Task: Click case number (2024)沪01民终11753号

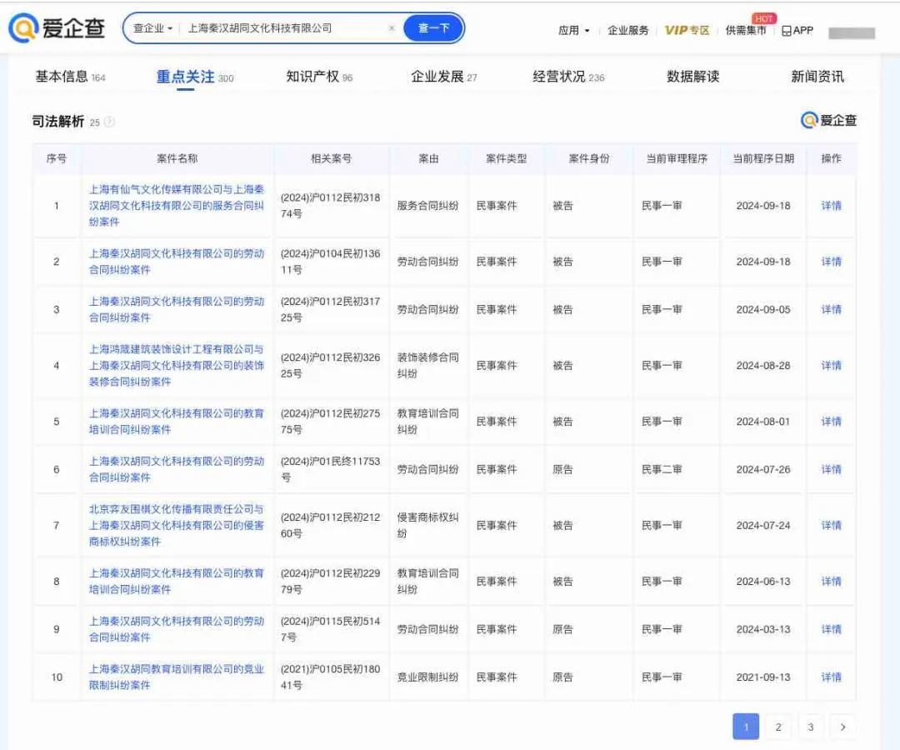Action: coord(331,469)
